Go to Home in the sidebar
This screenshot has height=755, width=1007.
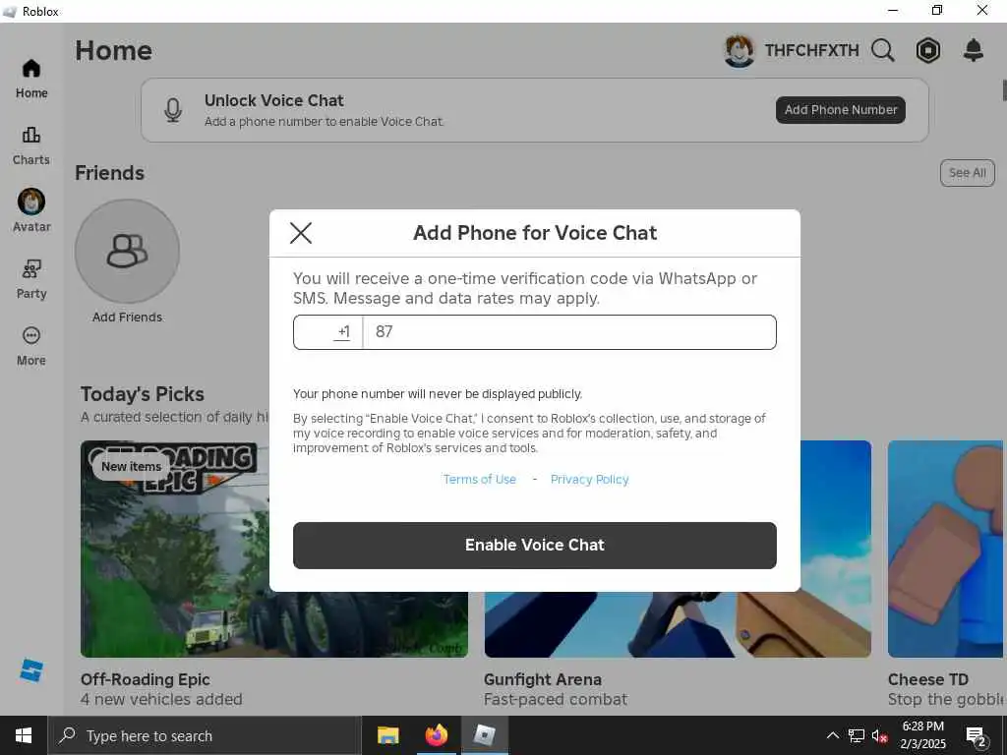pyautogui.click(x=31, y=79)
